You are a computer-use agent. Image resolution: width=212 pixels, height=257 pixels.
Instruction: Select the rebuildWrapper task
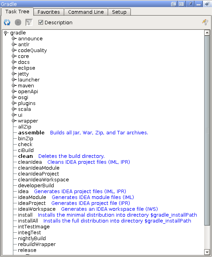tap(37, 244)
